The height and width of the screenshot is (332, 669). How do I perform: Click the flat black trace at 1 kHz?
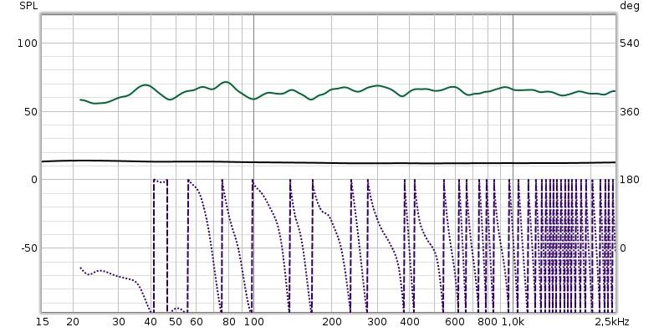(x=513, y=163)
